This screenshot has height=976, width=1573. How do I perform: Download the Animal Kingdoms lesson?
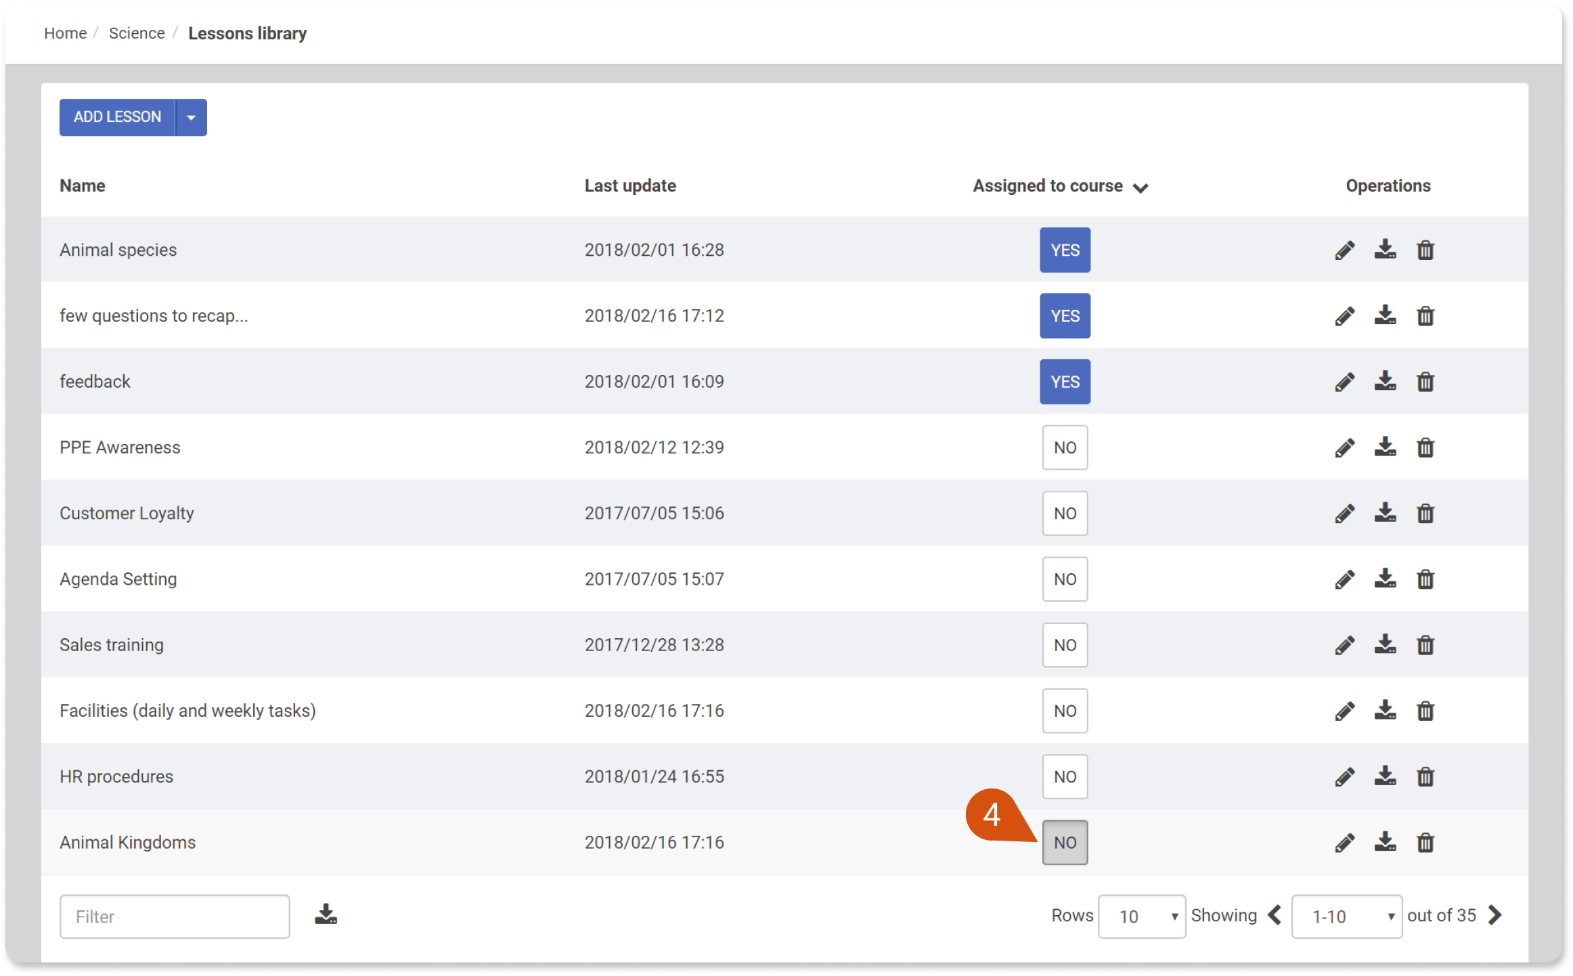click(x=1385, y=842)
